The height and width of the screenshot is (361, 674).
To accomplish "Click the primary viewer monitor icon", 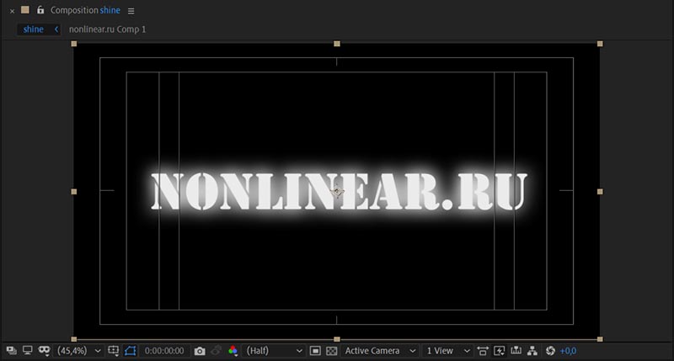I will 28,351.
